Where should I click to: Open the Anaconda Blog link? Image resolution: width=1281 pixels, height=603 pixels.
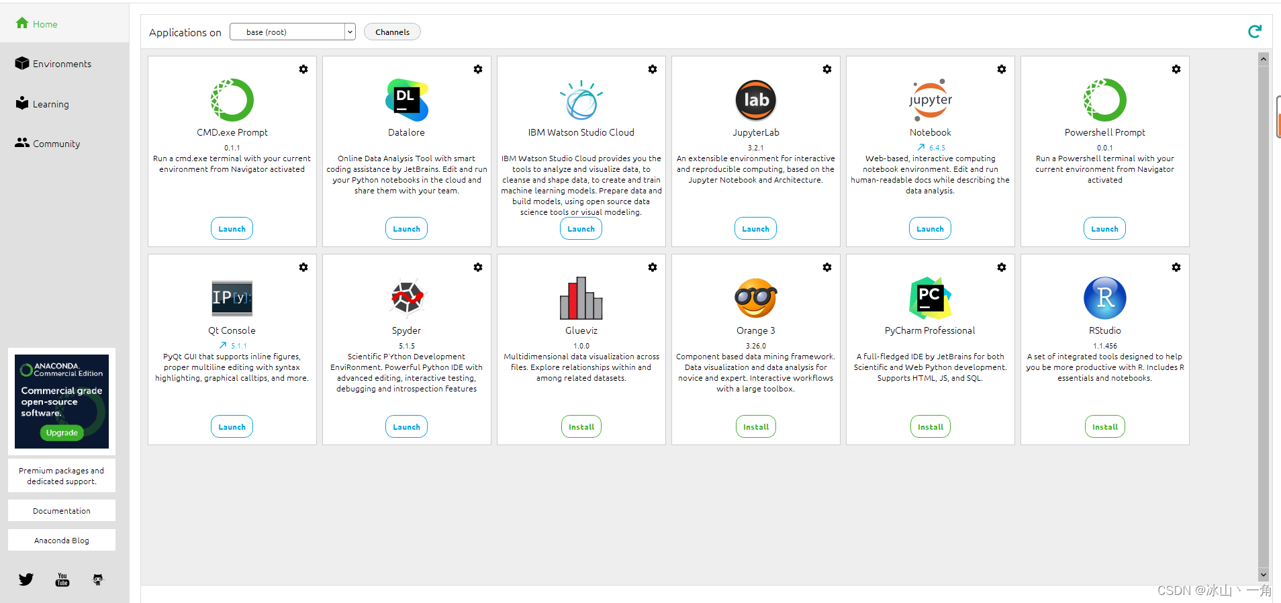(62, 540)
